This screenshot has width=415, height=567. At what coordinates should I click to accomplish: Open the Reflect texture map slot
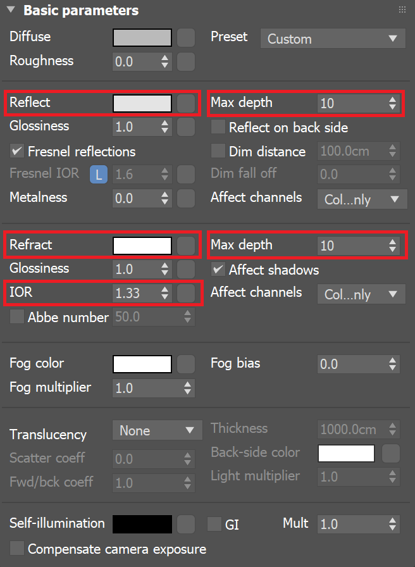pos(184,103)
